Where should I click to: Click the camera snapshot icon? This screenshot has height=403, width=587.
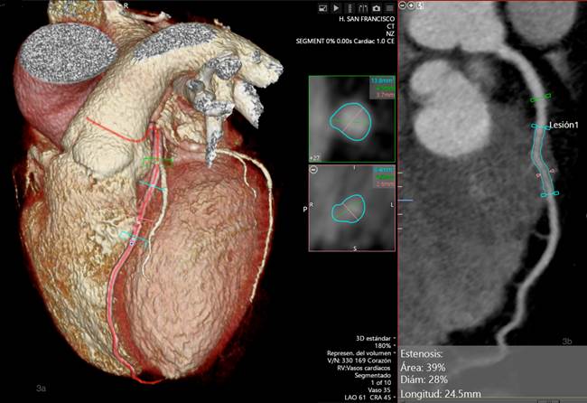tap(376, 8)
